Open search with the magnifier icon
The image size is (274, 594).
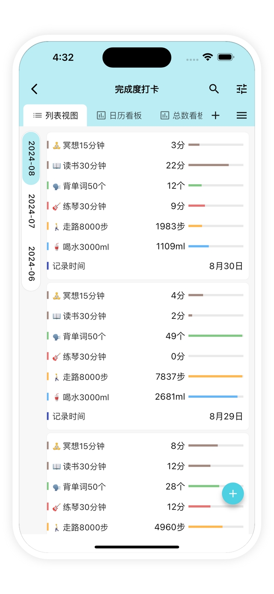(214, 89)
